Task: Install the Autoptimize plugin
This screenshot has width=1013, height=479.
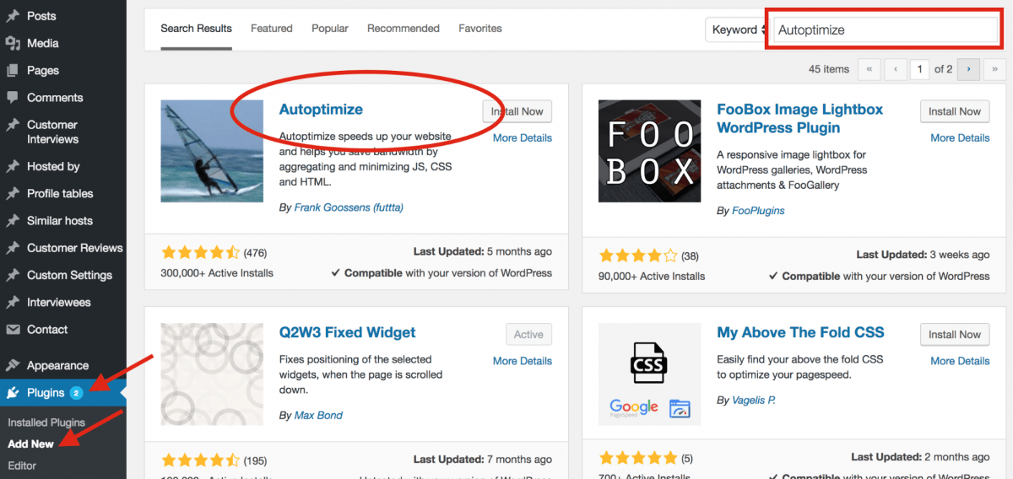Action: [517, 111]
